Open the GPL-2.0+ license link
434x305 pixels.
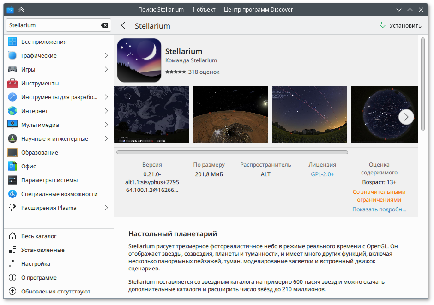[x=322, y=174]
